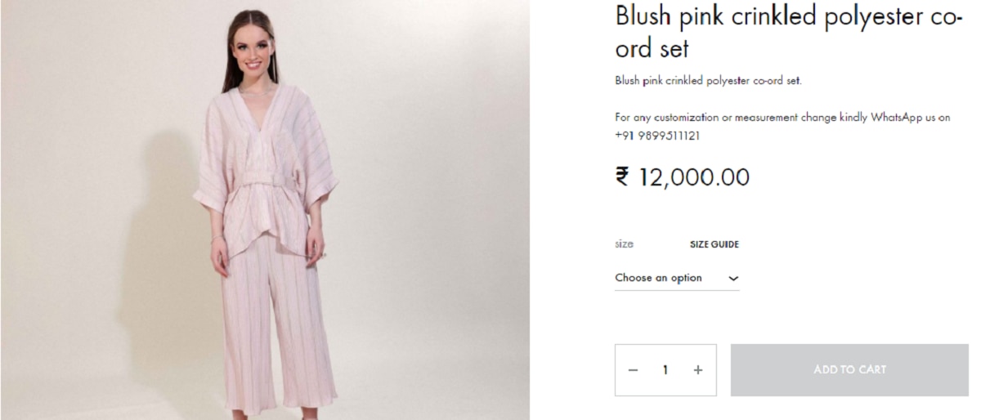
Task: Expand the 'Choose an option' size dropdown
Action: (677, 279)
